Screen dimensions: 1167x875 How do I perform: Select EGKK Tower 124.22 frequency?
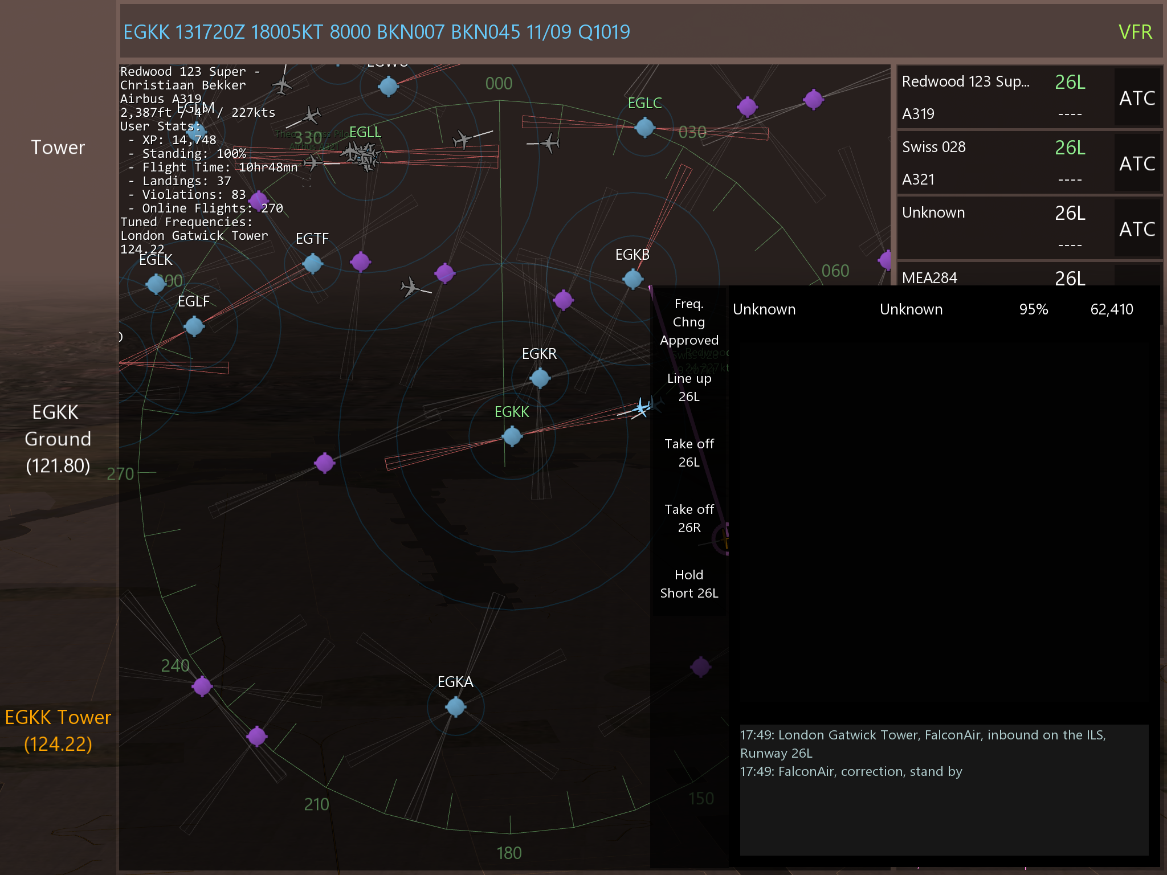click(x=58, y=730)
